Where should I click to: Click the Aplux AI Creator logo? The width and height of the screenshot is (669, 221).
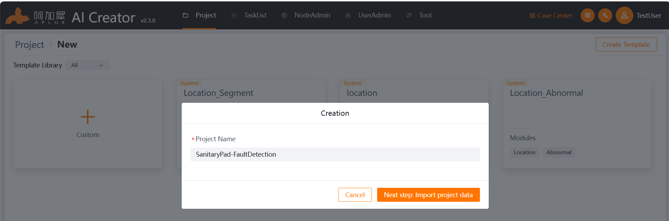click(x=70, y=16)
